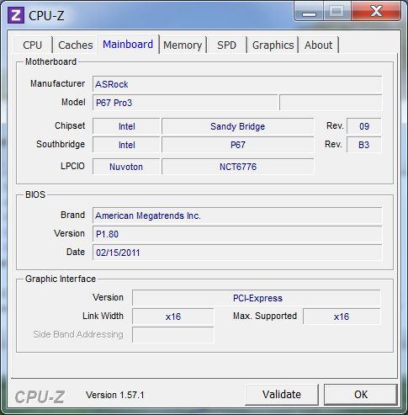Click the Manufacturer field showing ASRock
The width and height of the screenshot is (408, 415).
pyautogui.click(x=237, y=84)
